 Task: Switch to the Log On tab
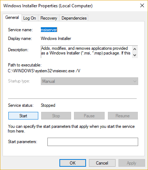click(x=30, y=18)
